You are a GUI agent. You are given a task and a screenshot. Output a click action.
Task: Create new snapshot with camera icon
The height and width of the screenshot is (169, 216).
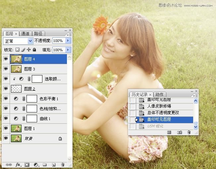[180, 132]
